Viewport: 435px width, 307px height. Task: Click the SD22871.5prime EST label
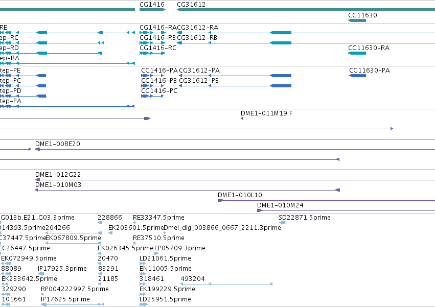305,218
